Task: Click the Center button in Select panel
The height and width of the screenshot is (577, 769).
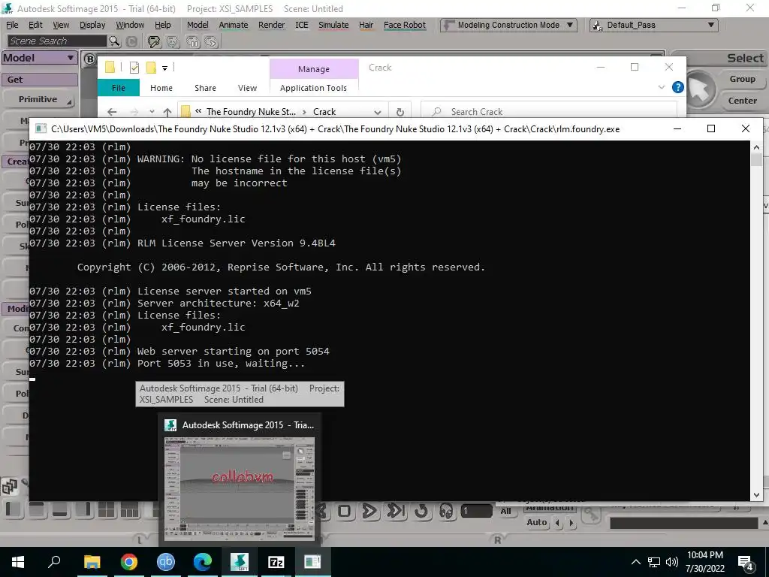Action: [742, 101]
